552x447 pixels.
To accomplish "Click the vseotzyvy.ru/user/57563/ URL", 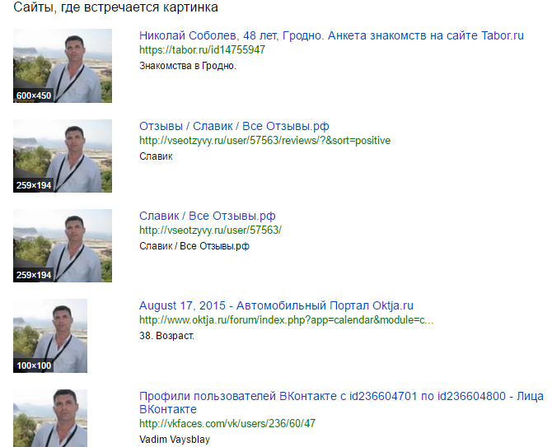I will click(x=210, y=230).
